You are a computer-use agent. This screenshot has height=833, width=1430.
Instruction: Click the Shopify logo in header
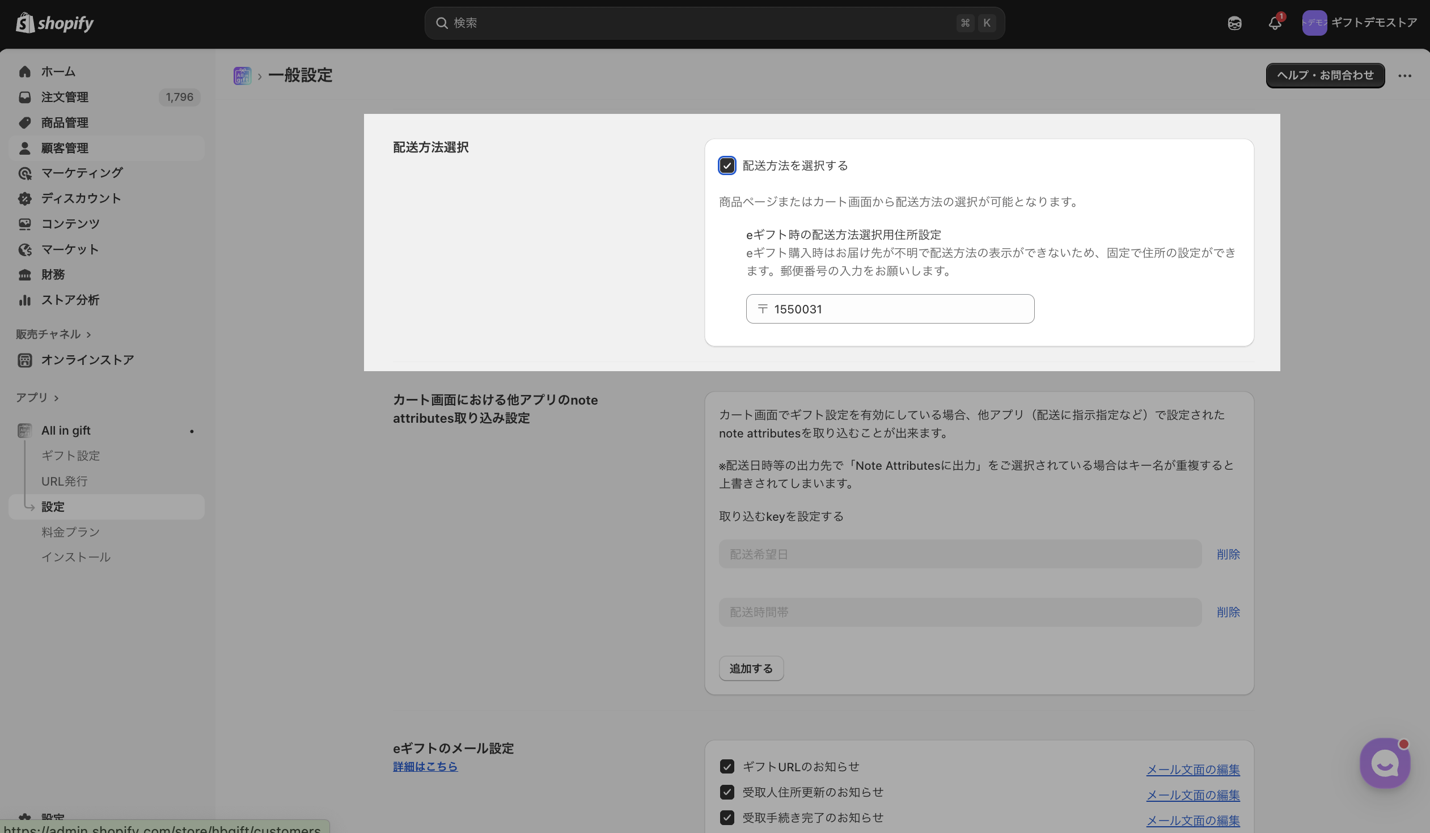(x=54, y=23)
